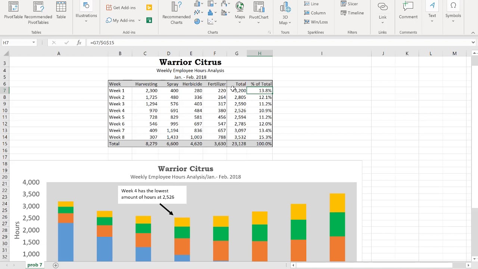This screenshot has height=269, width=478.
Task: Expand the formula bar
Action: point(473,43)
